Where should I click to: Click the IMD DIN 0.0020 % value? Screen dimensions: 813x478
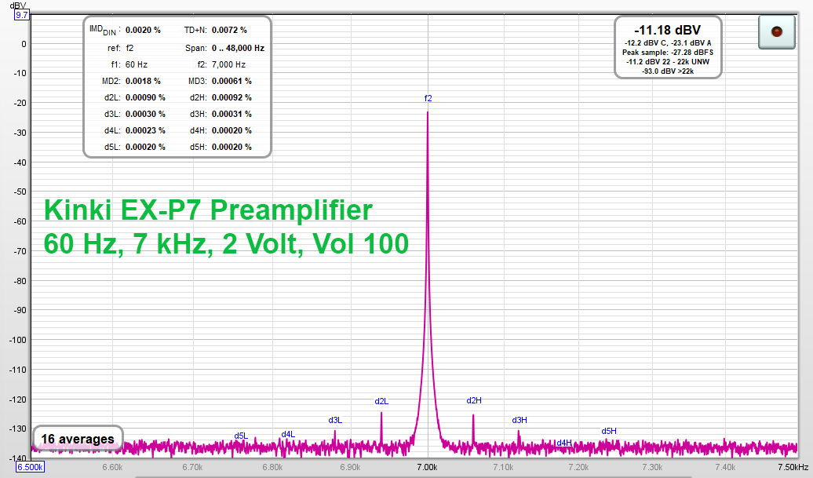(143, 30)
